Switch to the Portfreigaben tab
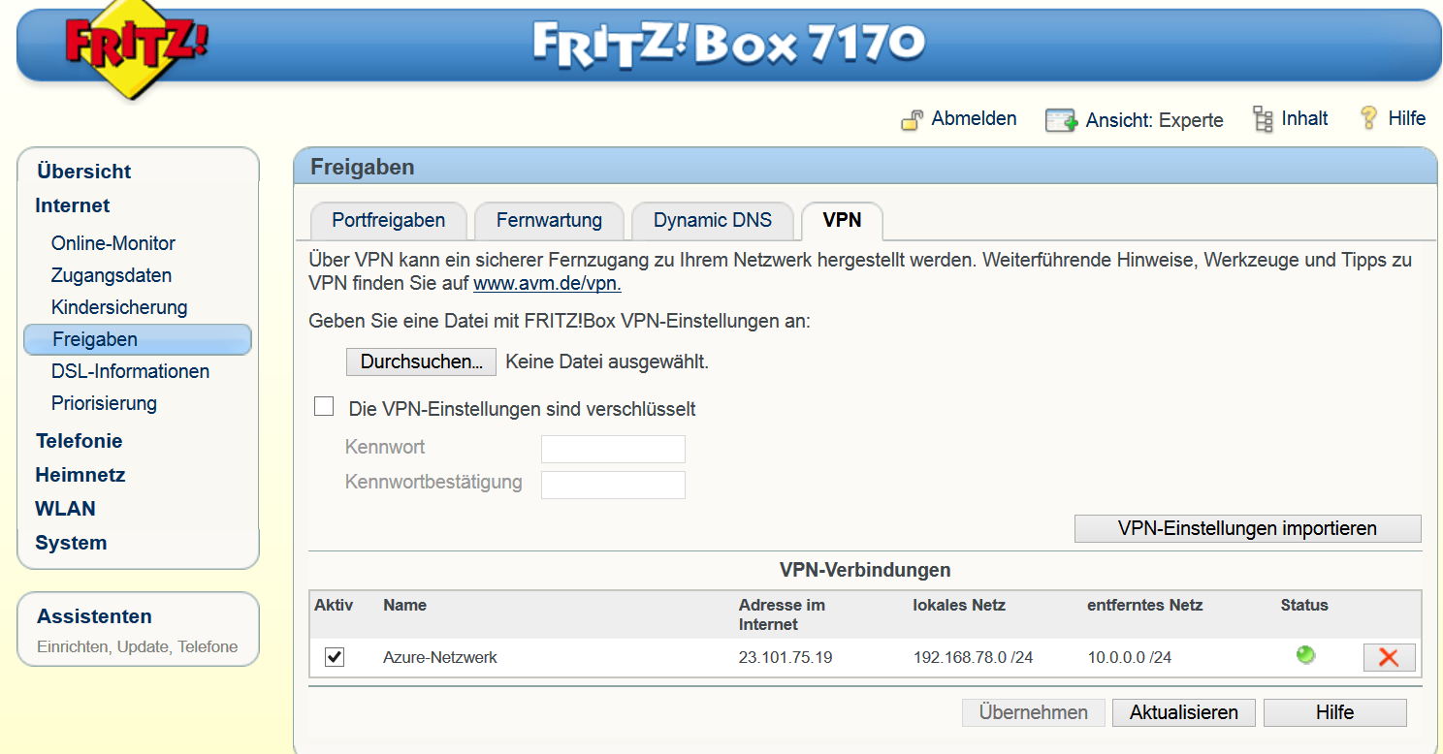The image size is (1443, 754). [x=388, y=221]
